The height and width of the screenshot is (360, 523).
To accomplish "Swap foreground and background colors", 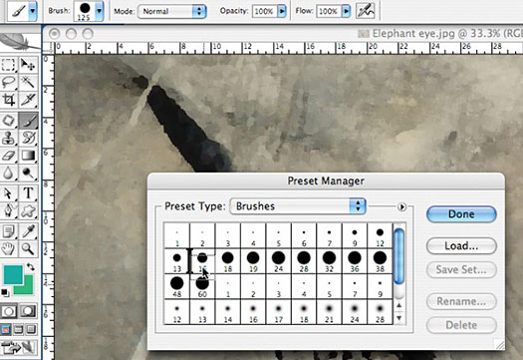I will tap(31, 267).
